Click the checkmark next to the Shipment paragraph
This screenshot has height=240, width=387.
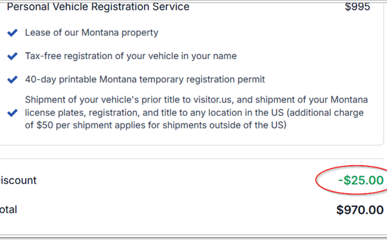13,113
